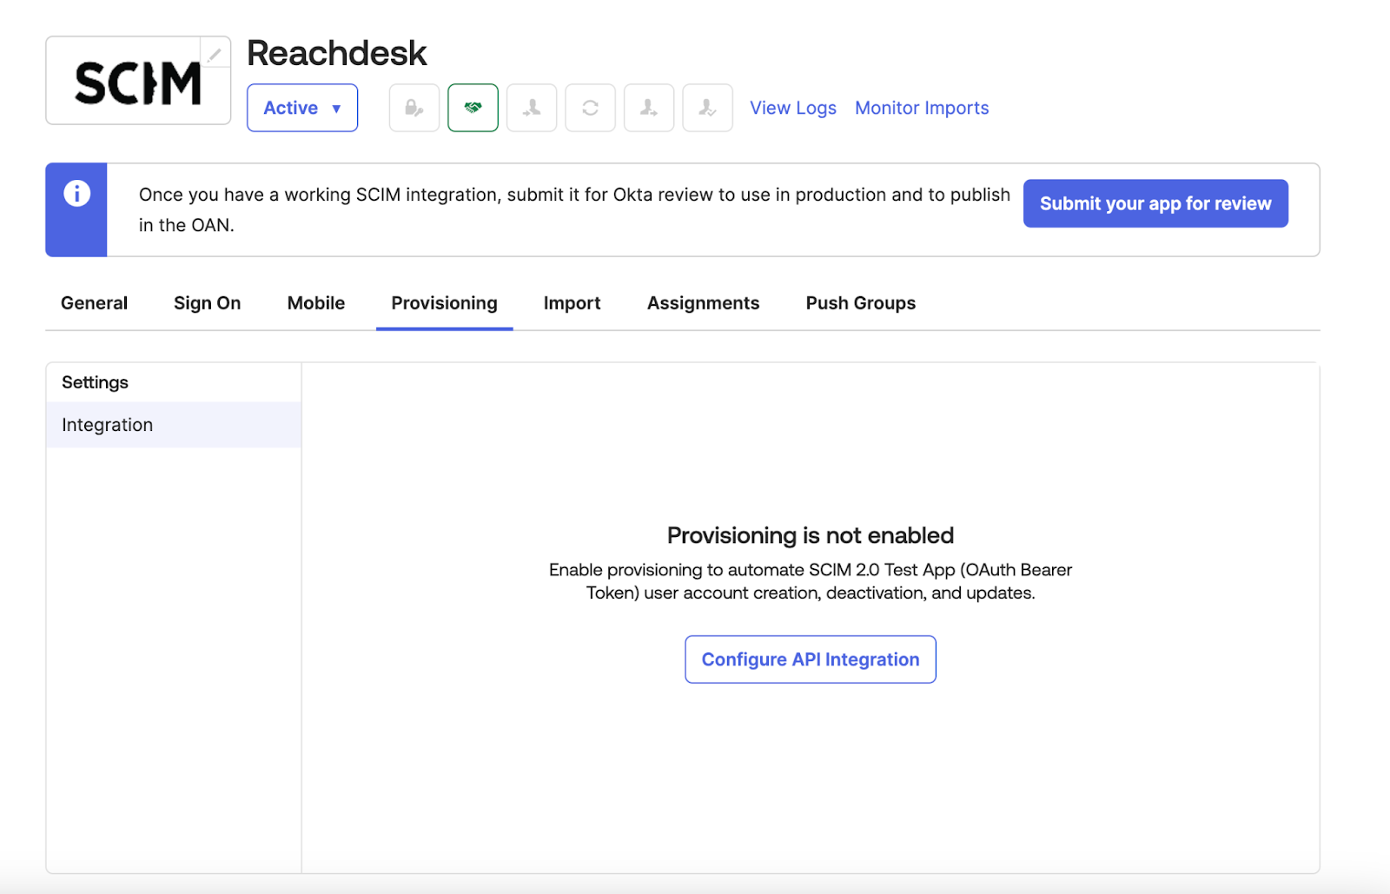
Task: Select the push users icon
Action: click(648, 107)
